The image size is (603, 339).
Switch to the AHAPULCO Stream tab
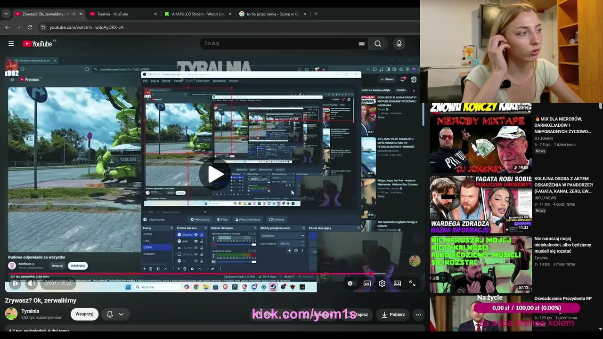[198, 14]
